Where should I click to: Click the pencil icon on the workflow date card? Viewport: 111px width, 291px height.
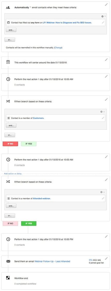coord(106,60)
